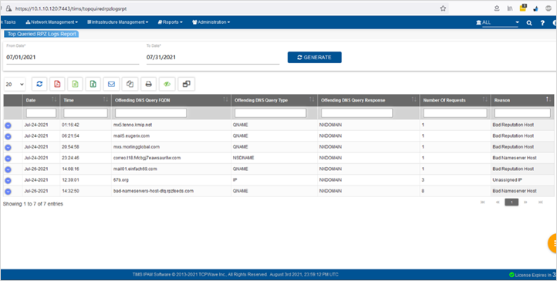Sort by Offending DNS Query Type column
Viewport: 557px width, 281px height.
pos(274,100)
